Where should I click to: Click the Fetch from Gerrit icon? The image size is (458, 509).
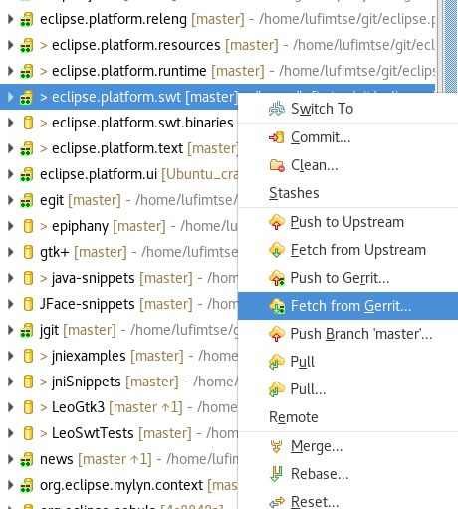coord(277,306)
